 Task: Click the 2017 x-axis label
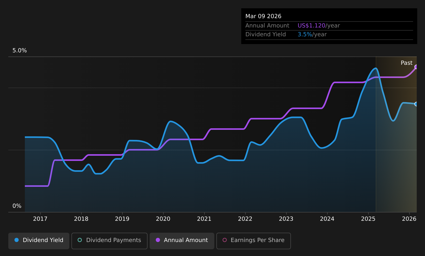pos(40,219)
